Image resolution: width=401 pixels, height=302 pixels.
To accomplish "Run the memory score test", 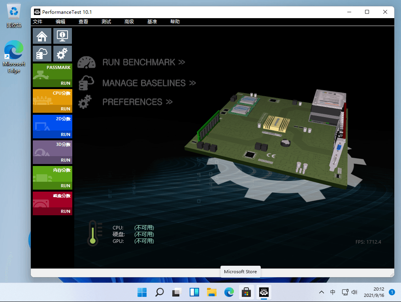I will pyautogui.click(x=66, y=186).
